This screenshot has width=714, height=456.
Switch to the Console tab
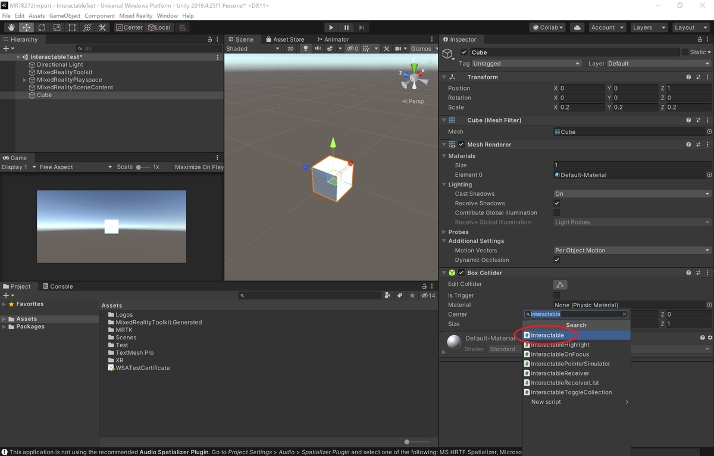[57, 286]
